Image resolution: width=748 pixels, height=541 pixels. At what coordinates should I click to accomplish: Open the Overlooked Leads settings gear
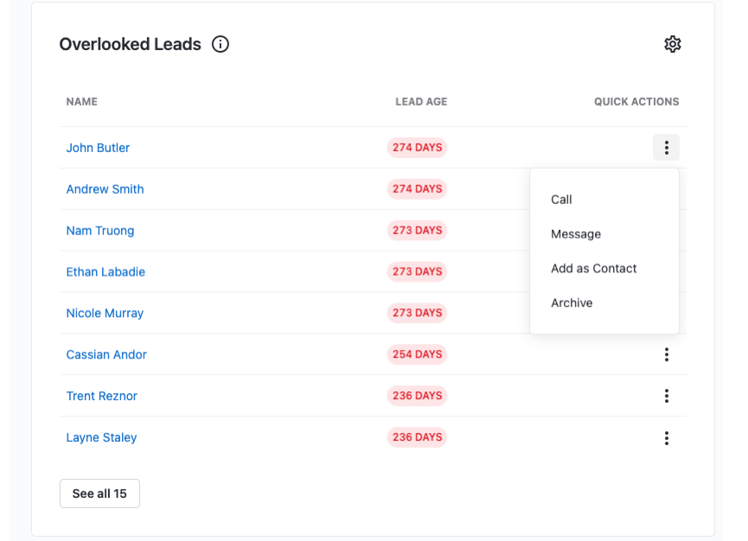(673, 44)
